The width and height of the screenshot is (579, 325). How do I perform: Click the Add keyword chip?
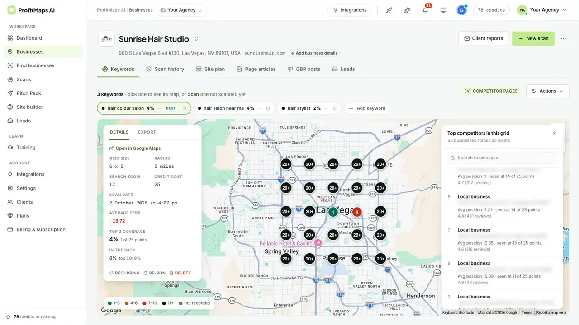tap(367, 108)
